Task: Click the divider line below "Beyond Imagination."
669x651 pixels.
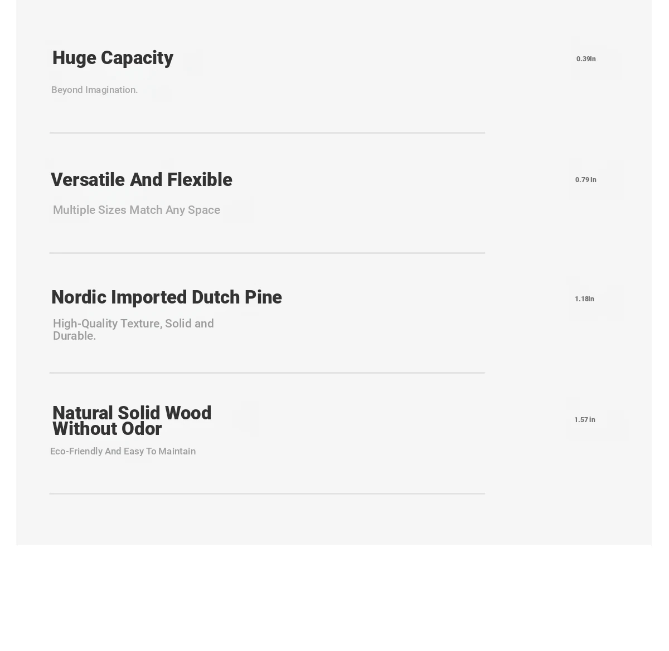Action: 267,133
